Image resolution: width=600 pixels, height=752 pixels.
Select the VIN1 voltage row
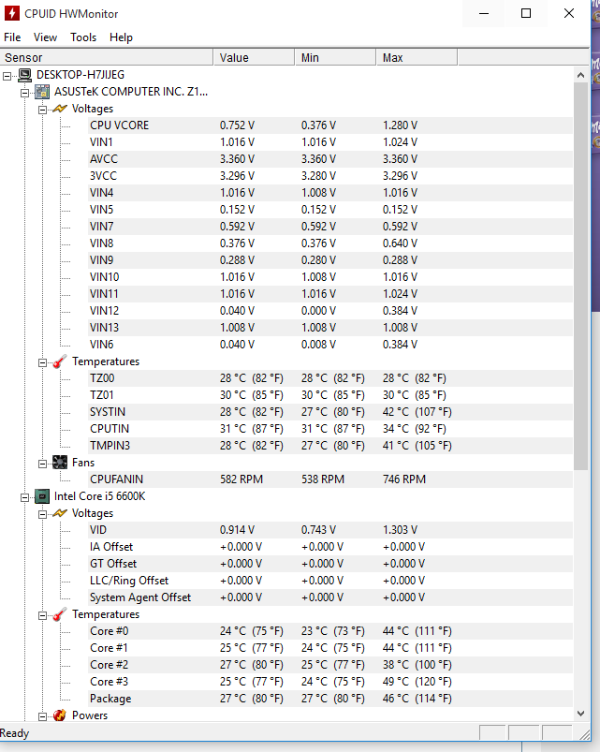pos(330,142)
